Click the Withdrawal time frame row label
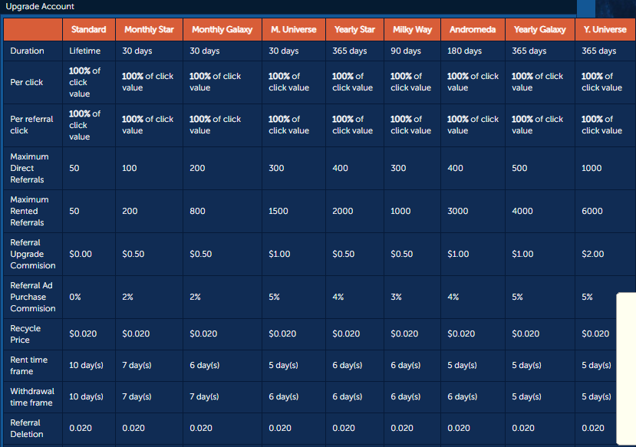The width and height of the screenshot is (636, 447). [32, 397]
